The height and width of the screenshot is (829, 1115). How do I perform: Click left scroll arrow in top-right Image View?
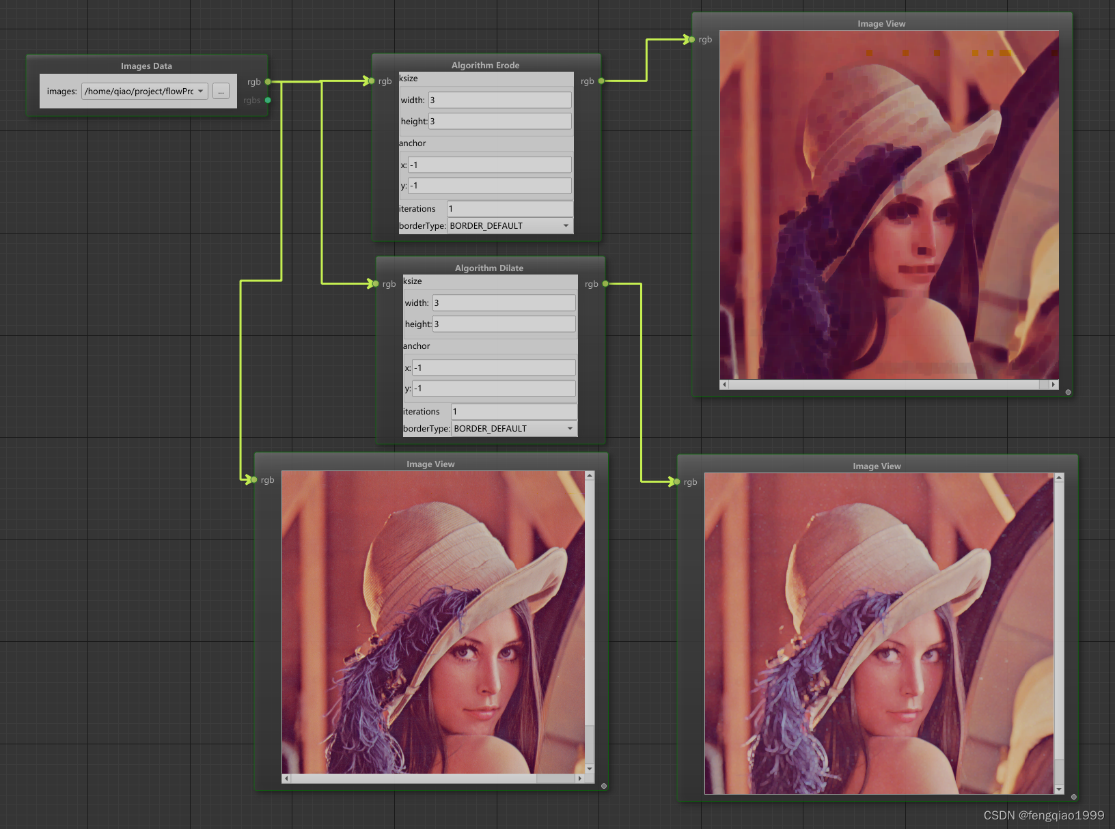(725, 384)
